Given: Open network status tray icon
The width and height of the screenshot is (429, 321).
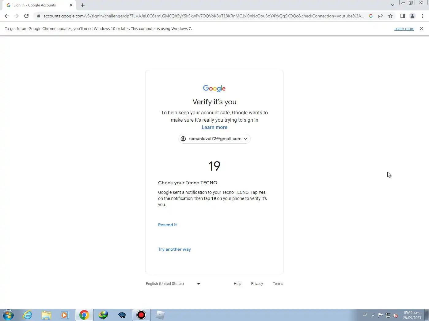Looking at the screenshot, I should [388, 315].
